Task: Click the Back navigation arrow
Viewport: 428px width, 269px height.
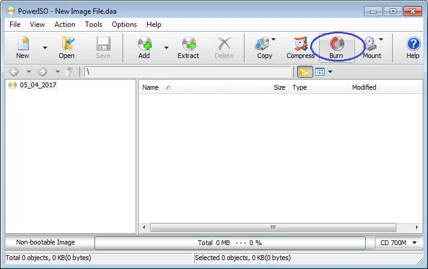Action: click(14, 72)
